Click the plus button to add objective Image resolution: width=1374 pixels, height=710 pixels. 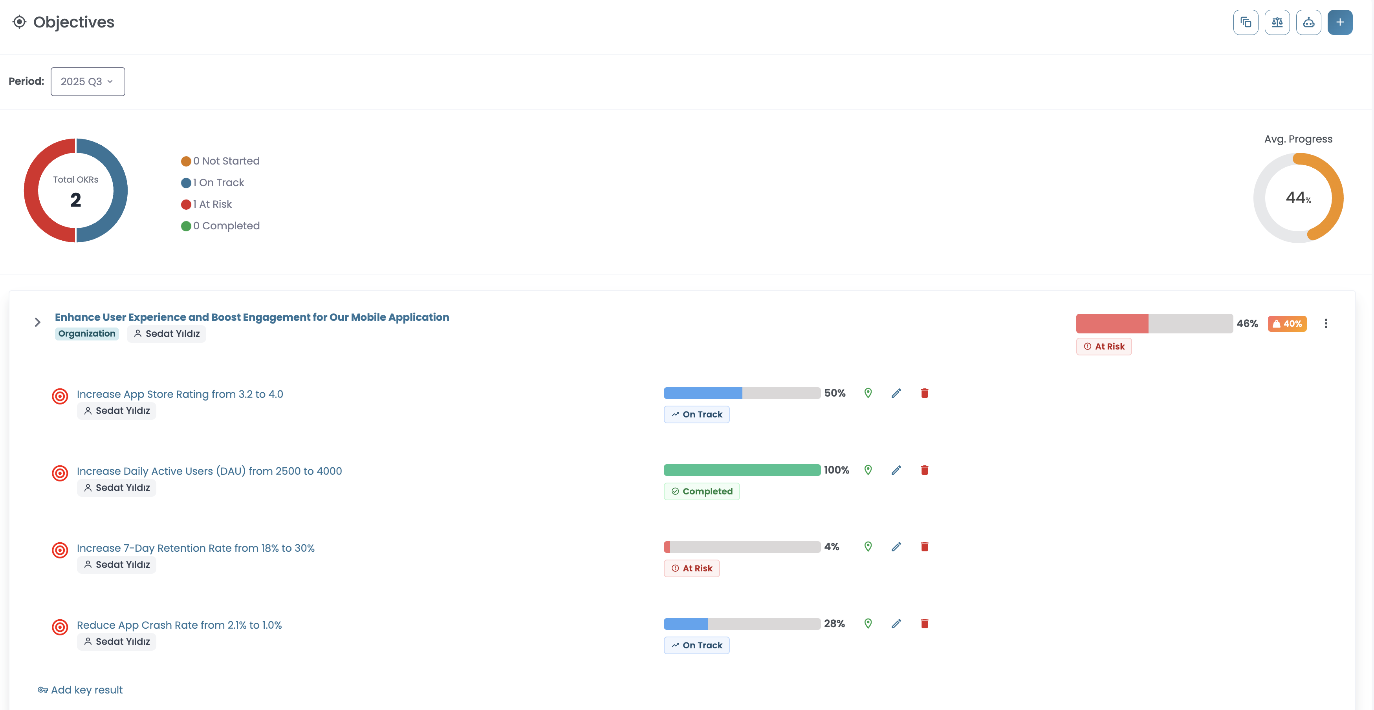[1339, 22]
